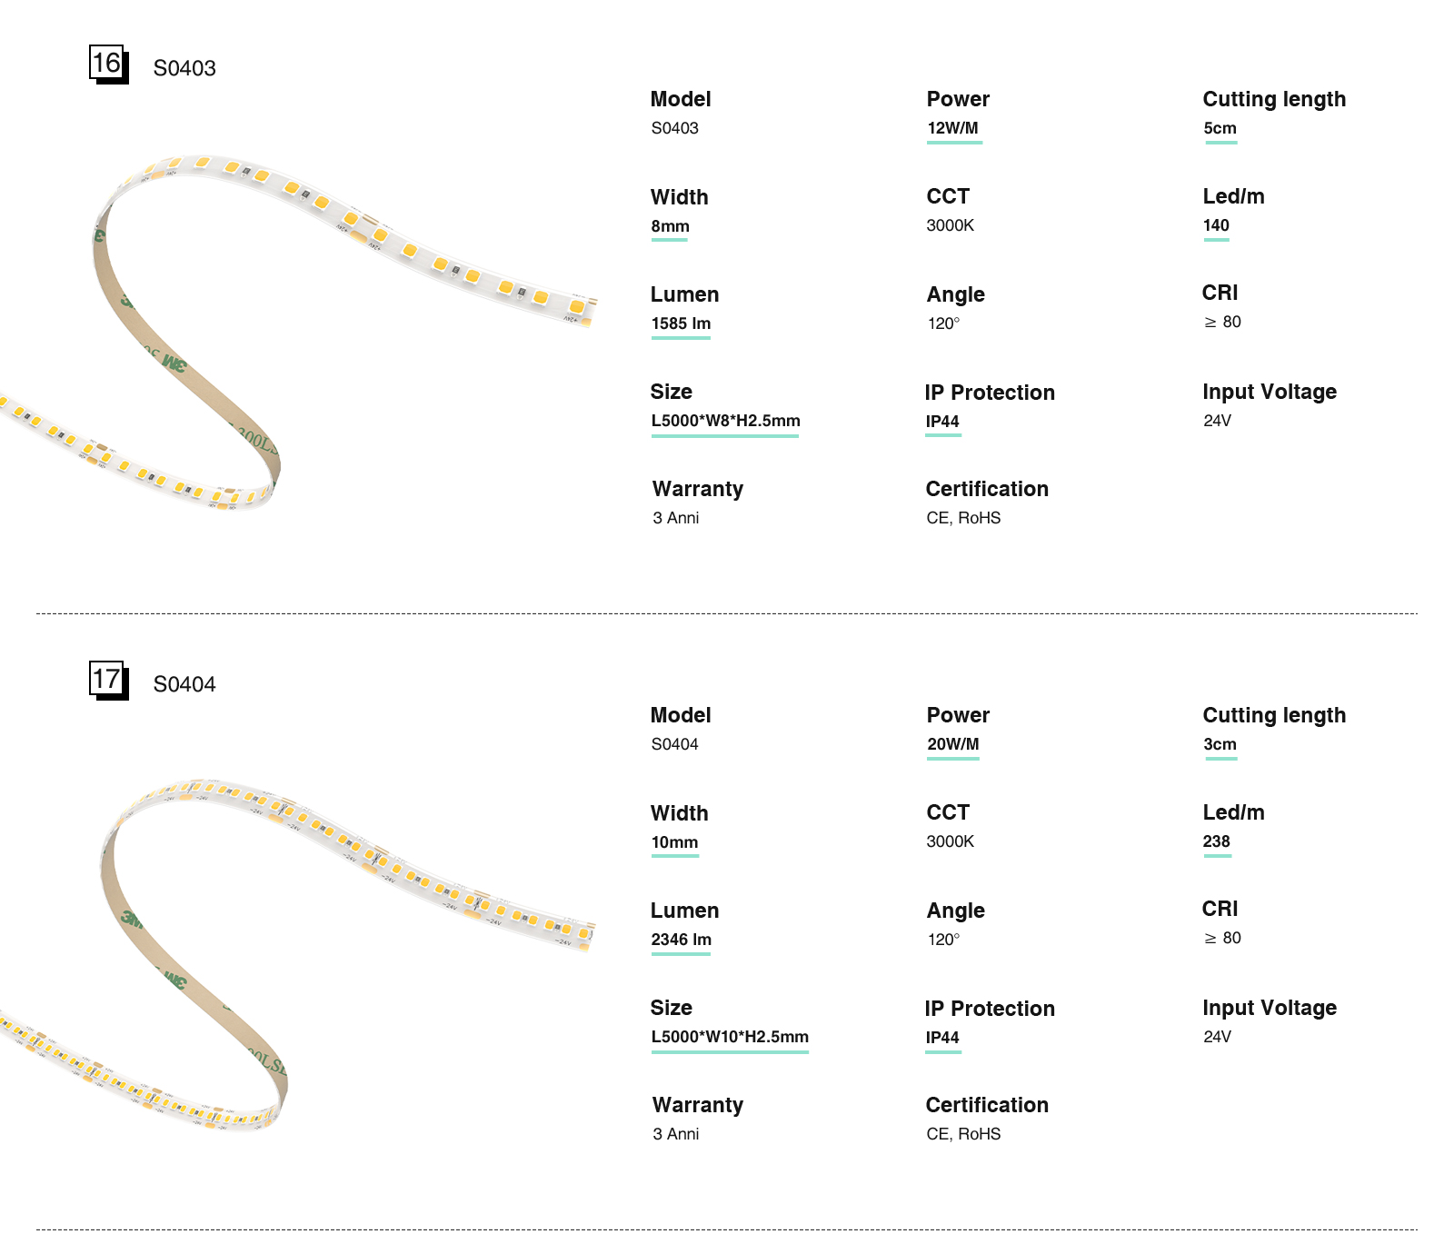Click the 140 Led/m value link
The height and width of the screenshot is (1254, 1454).
[x=1216, y=225]
